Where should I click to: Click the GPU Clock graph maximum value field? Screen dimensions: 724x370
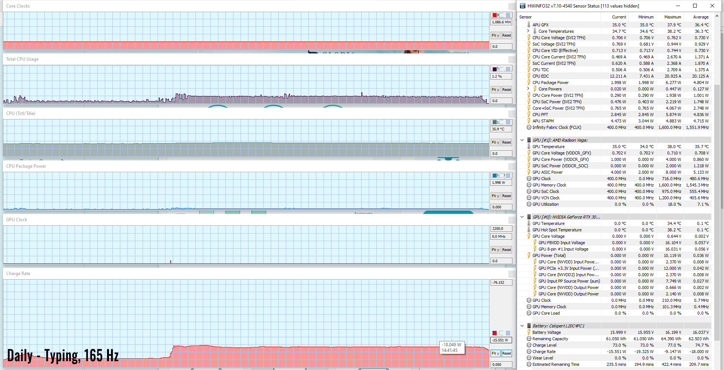tap(501, 229)
